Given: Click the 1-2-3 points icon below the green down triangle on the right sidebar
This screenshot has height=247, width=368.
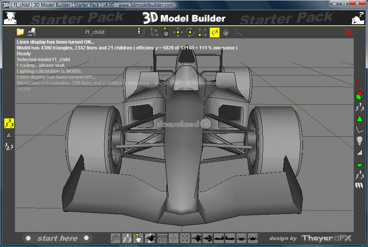Looking at the screenshot, I should pos(359,175).
